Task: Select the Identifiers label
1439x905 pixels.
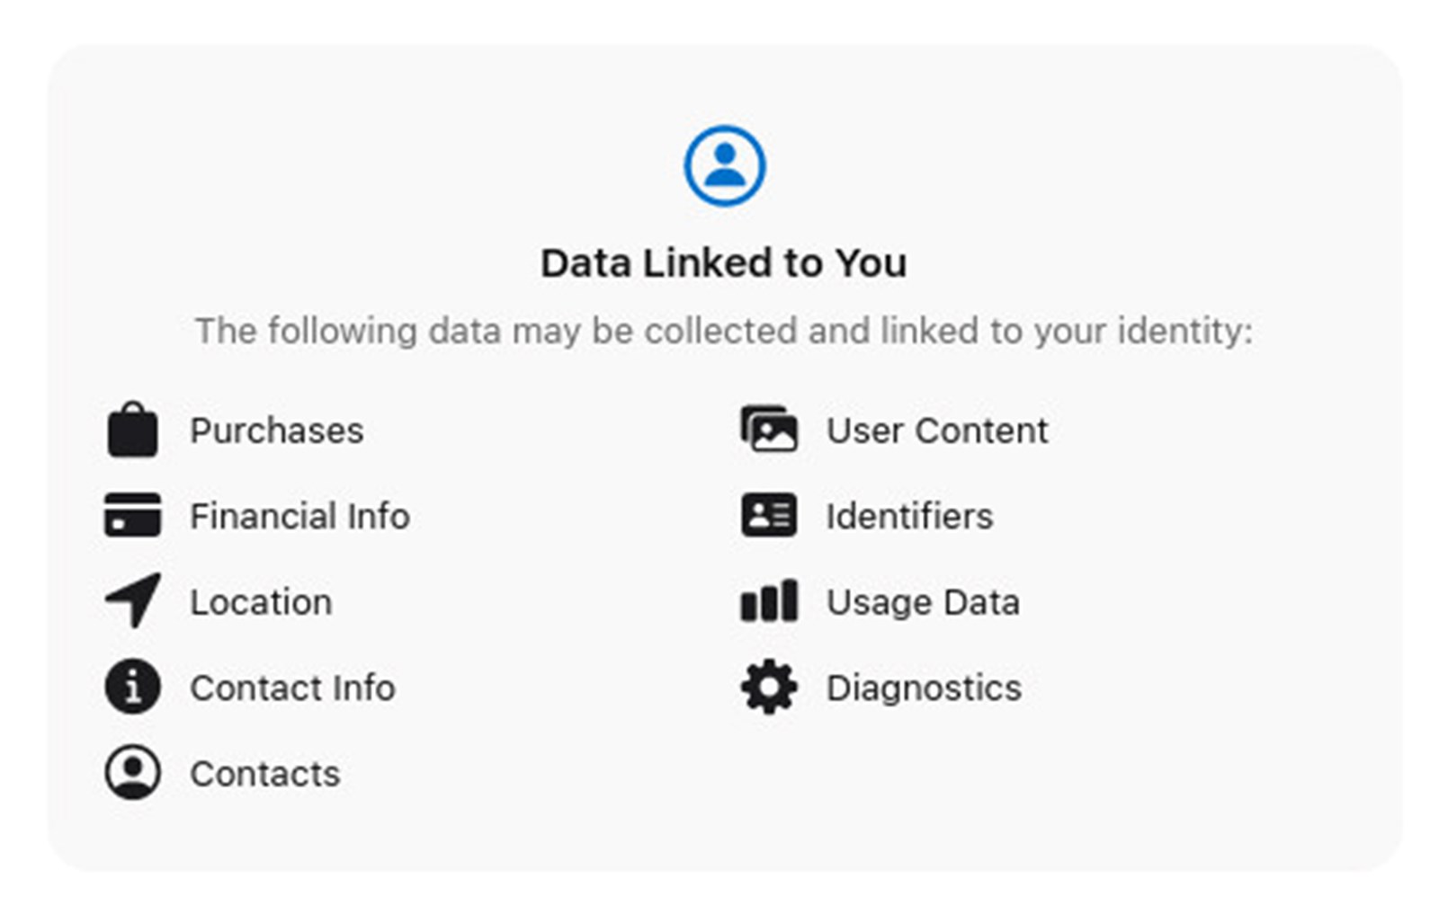Action: (910, 516)
